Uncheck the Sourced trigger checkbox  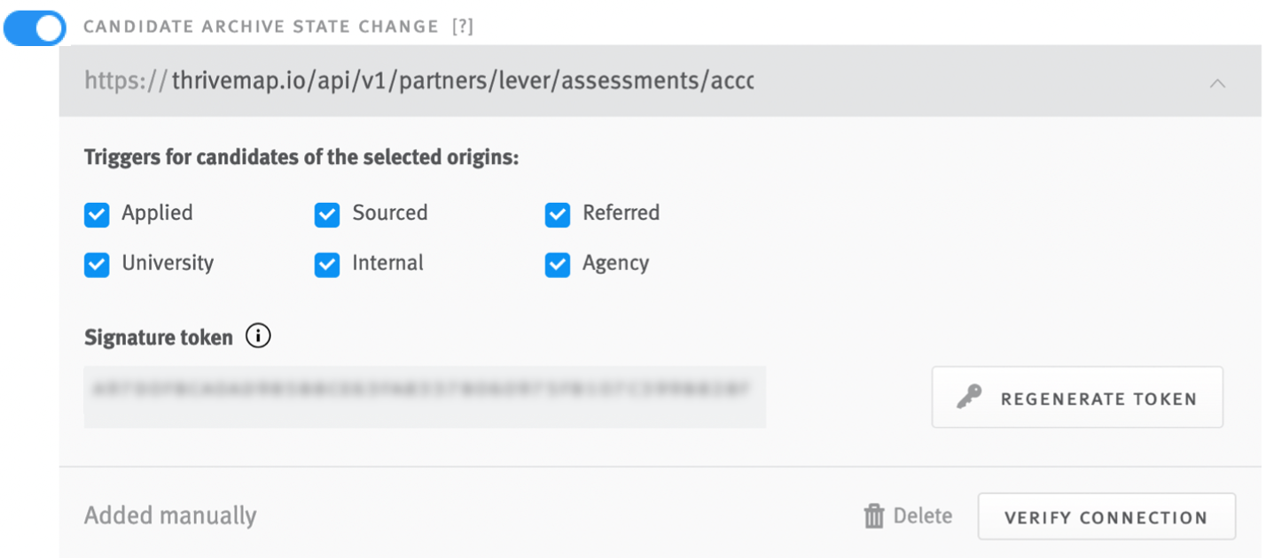[327, 214]
